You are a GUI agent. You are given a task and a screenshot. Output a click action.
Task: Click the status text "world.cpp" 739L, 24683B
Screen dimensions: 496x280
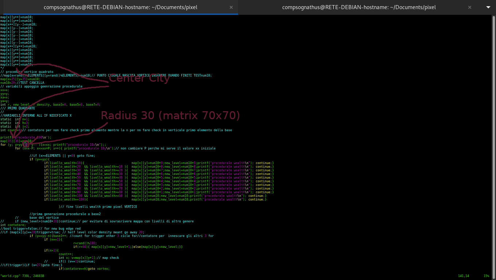pyautogui.click(x=22, y=276)
